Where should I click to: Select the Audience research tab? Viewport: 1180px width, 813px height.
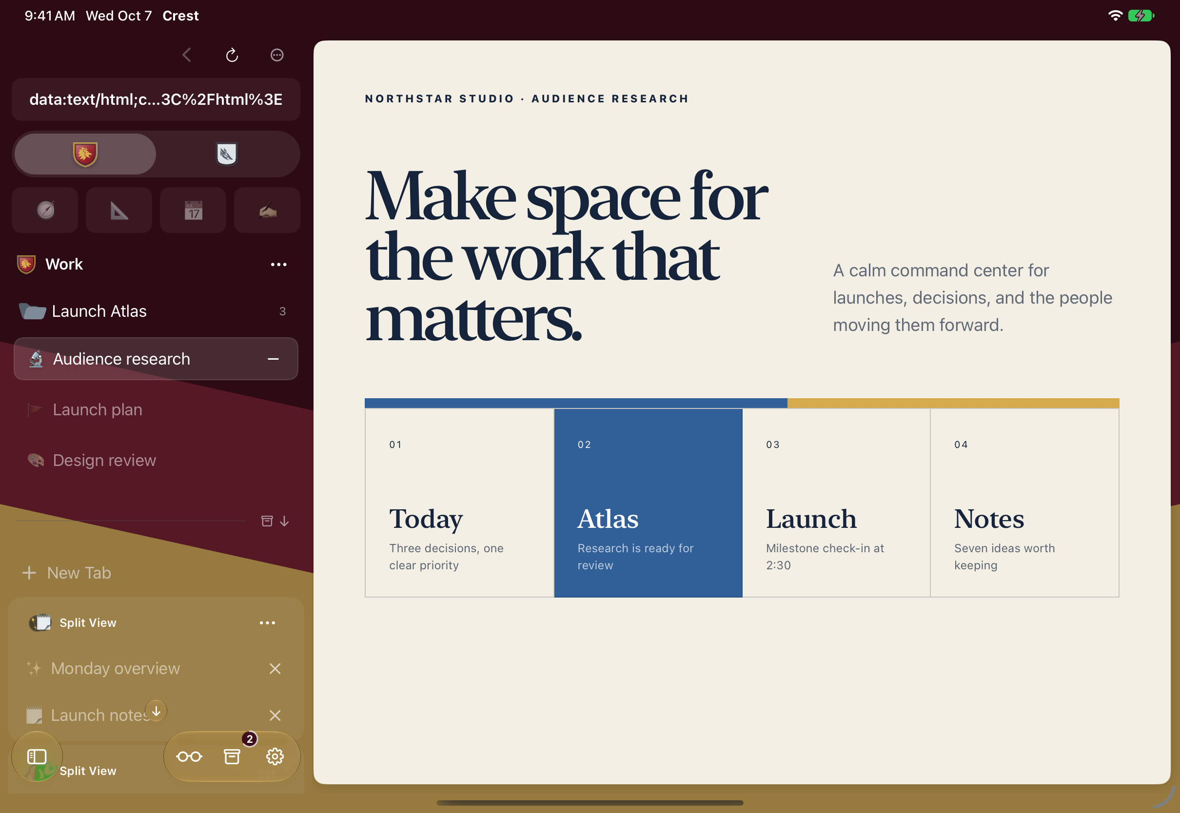156,359
